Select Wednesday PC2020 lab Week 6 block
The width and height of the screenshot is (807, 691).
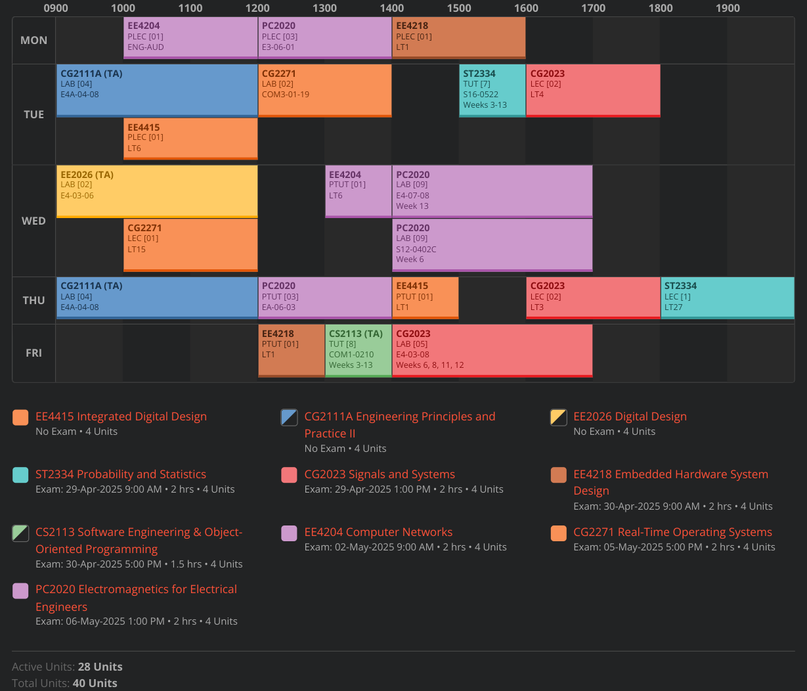point(492,244)
